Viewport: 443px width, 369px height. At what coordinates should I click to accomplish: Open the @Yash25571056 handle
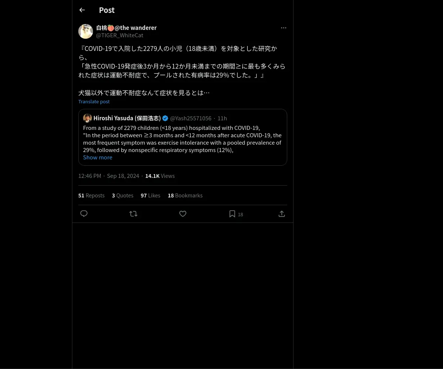[190, 118]
